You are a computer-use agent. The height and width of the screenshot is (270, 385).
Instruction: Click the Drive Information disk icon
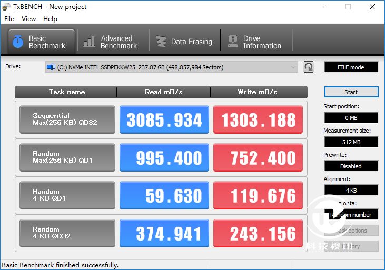click(232, 42)
